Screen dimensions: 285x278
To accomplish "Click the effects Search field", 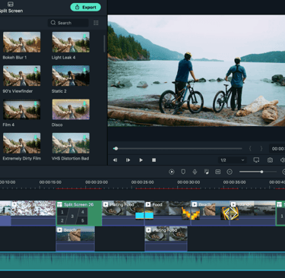I will (x=68, y=23).
